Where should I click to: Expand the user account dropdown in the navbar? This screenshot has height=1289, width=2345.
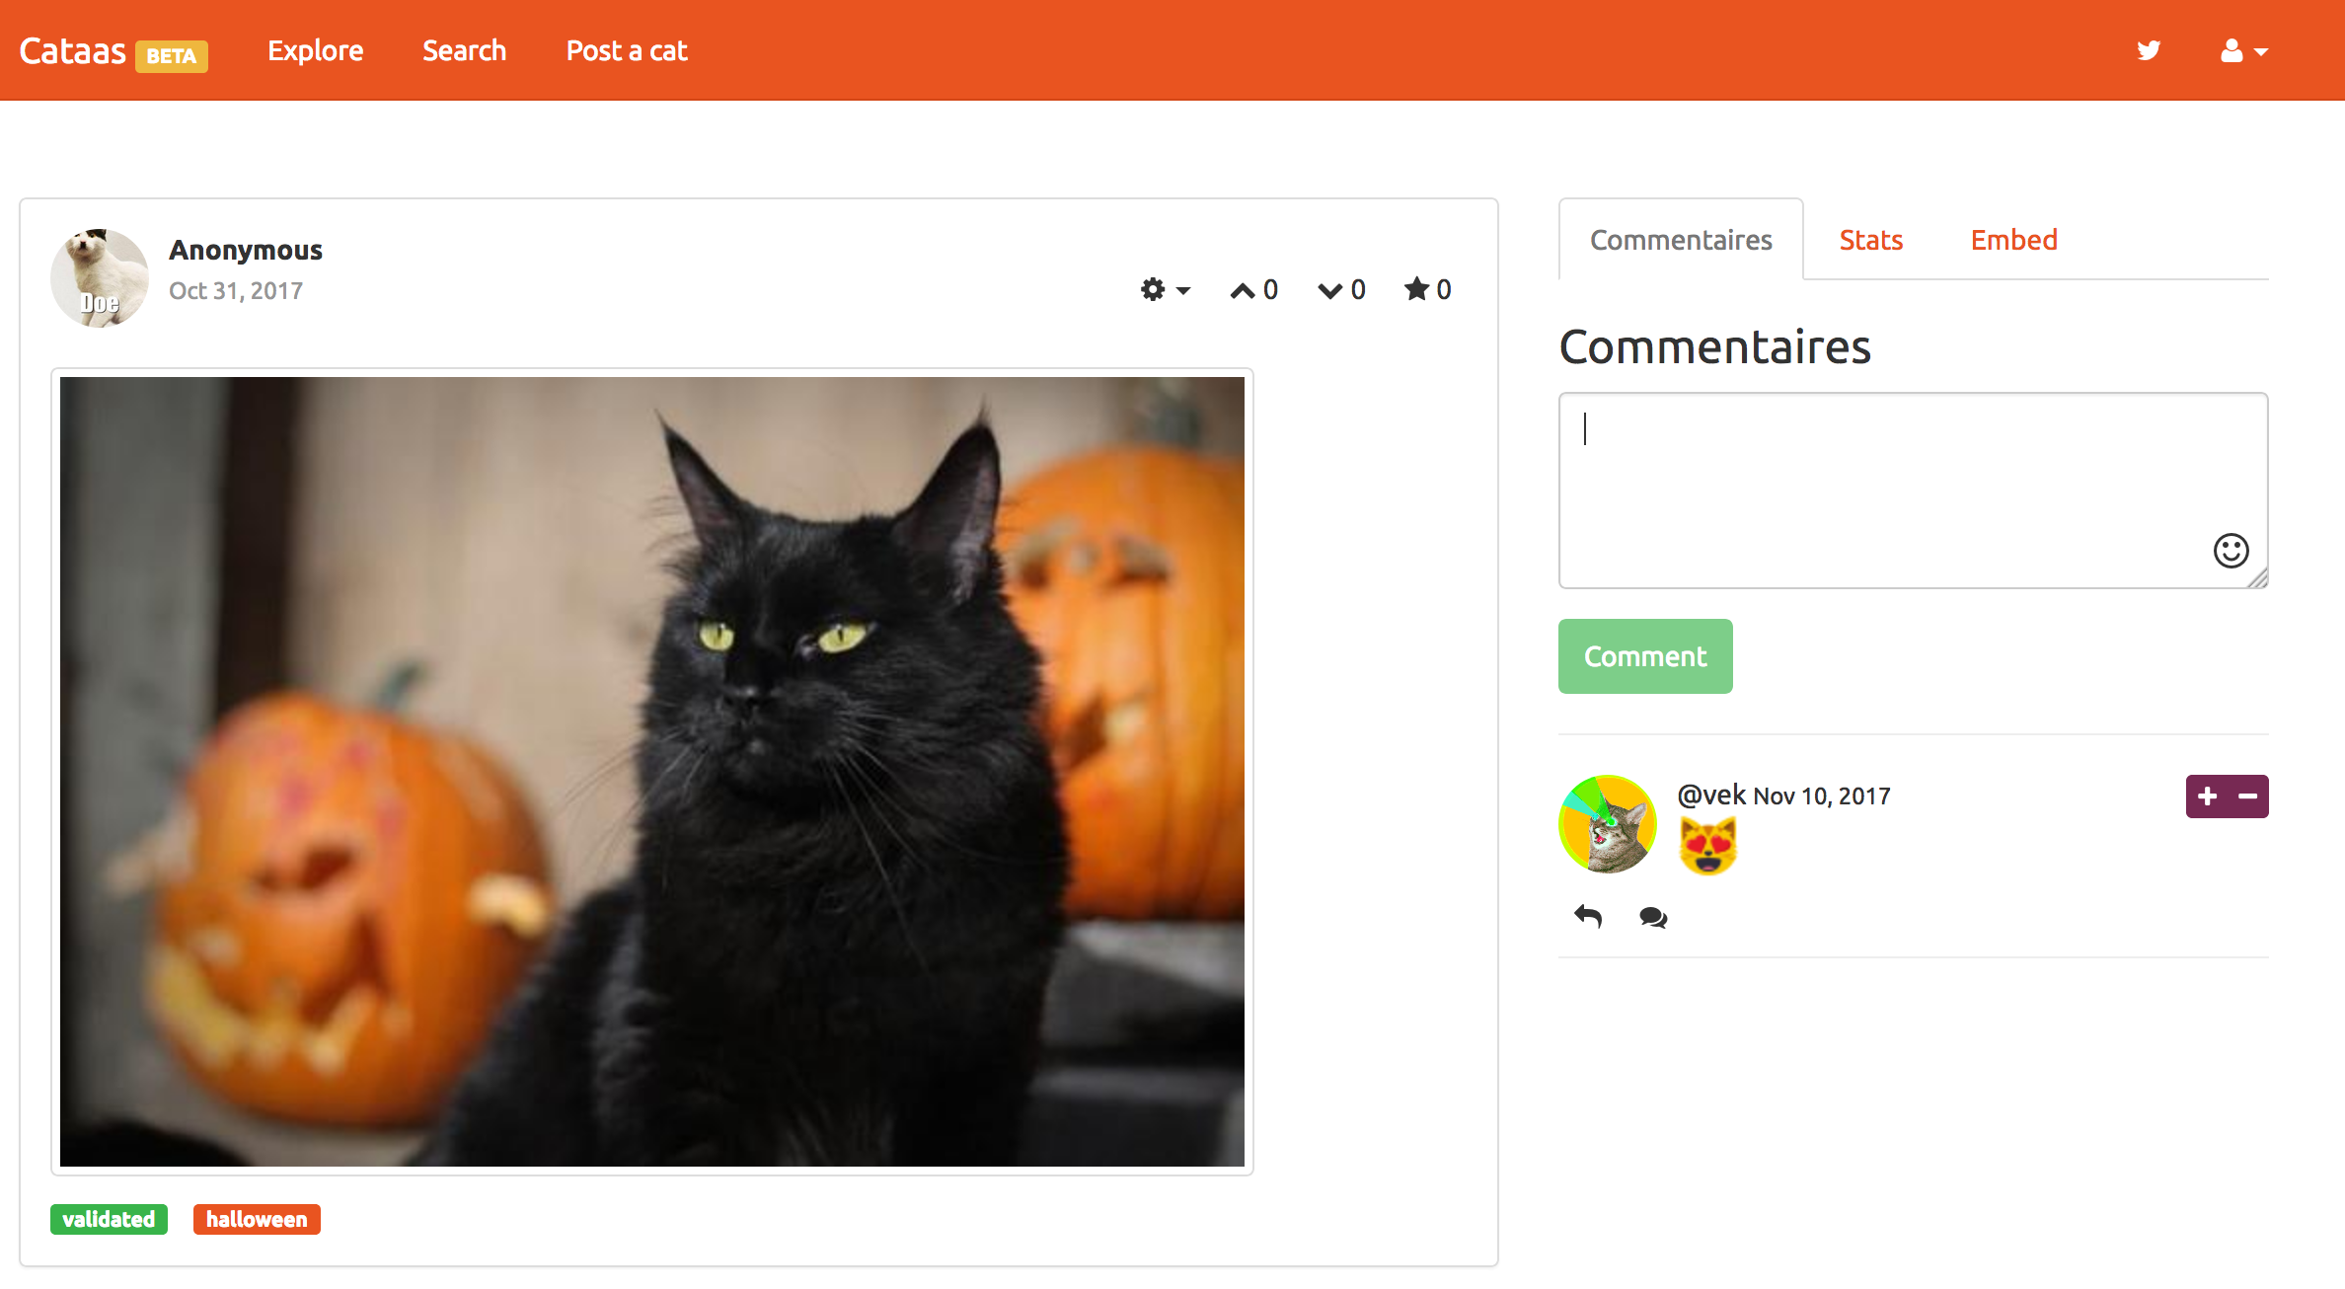point(2241,50)
